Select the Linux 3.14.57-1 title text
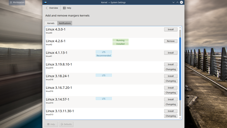 click(x=58, y=99)
